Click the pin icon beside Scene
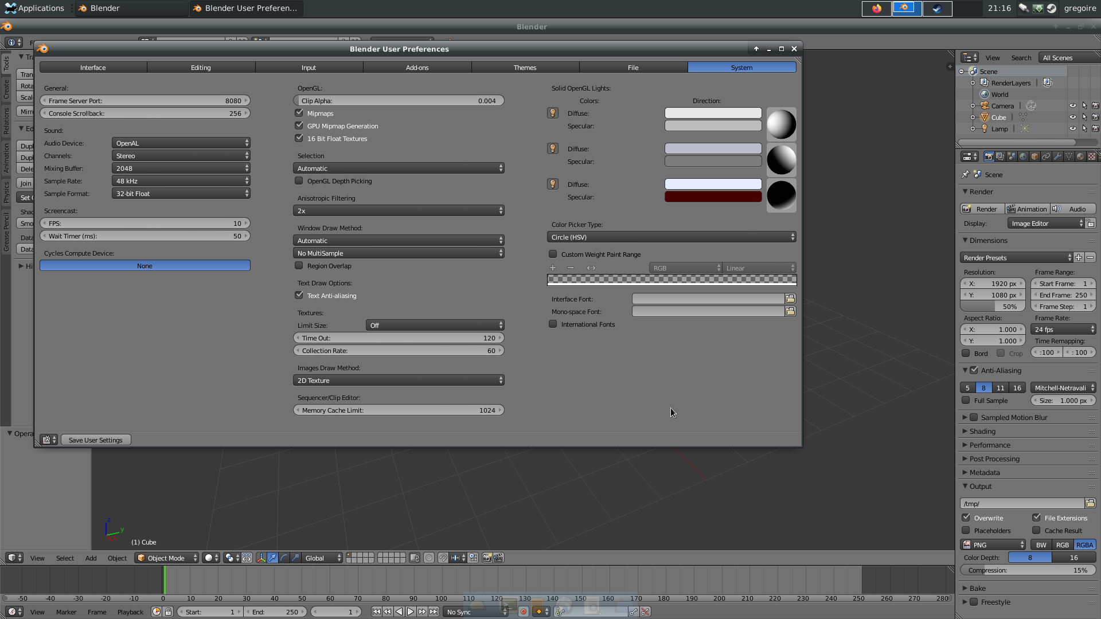The height and width of the screenshot is (619, 1101). point(966,174)
